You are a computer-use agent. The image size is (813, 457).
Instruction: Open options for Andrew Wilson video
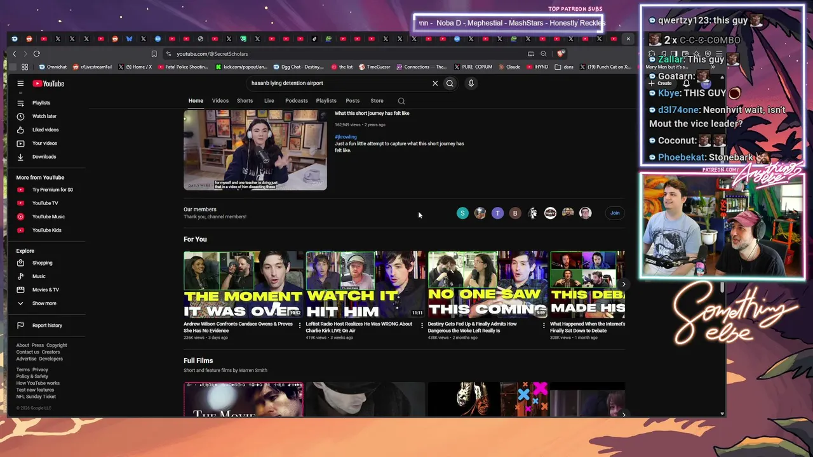[x=300, y=326]
